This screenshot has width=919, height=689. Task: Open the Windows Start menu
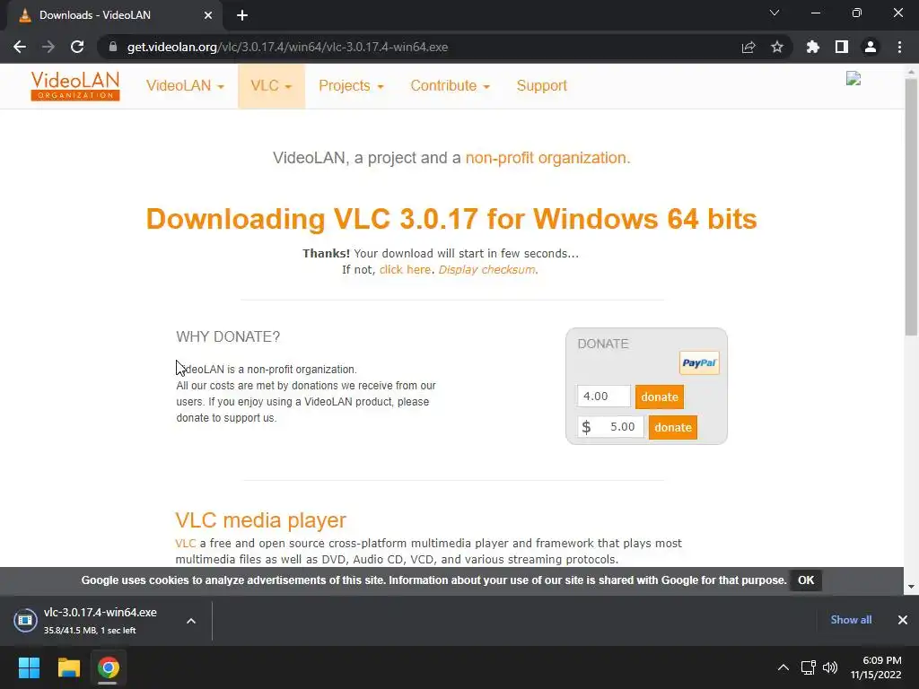click(30, 667)
